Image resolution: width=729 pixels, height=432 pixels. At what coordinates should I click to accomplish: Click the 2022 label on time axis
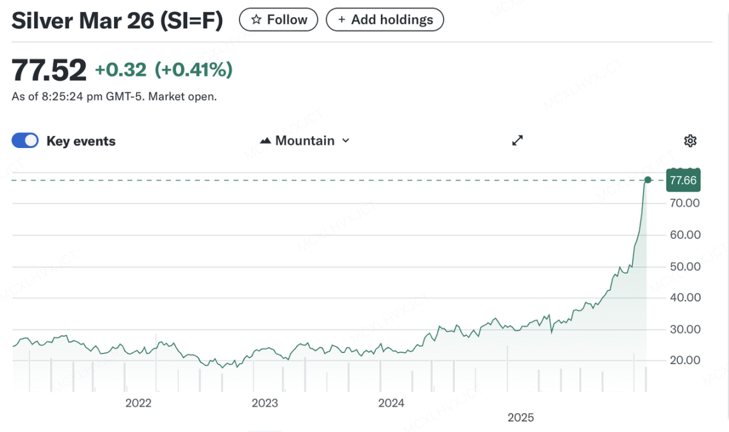coord(138,403)
